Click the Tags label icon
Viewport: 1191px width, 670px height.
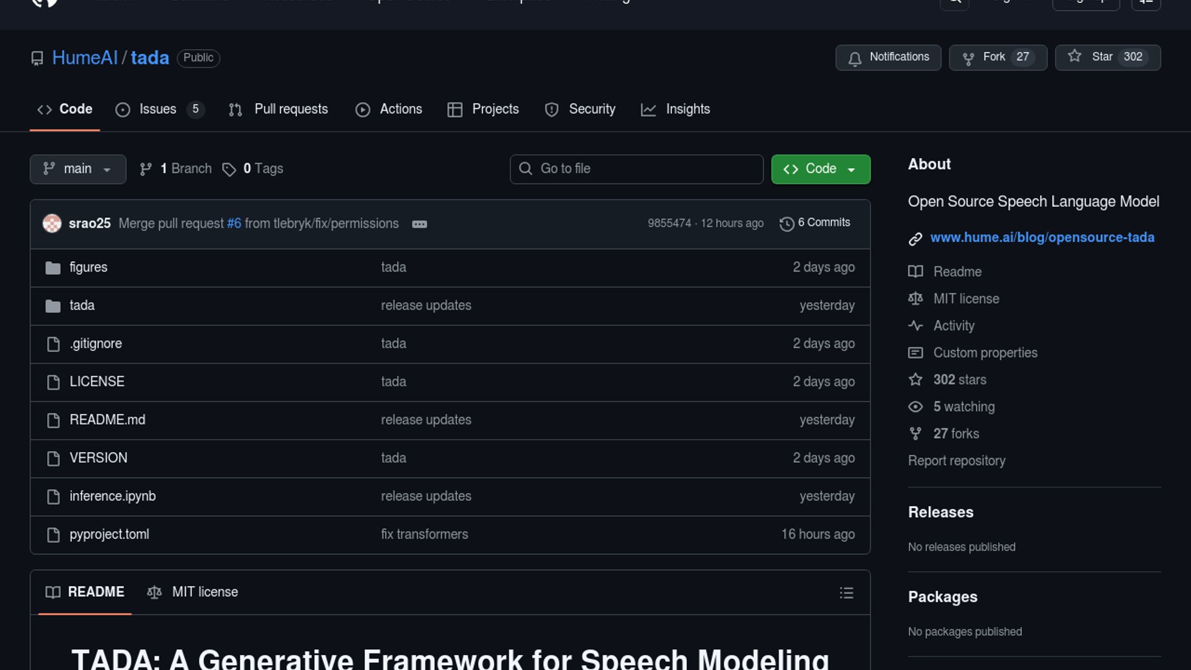click(229, 169)
